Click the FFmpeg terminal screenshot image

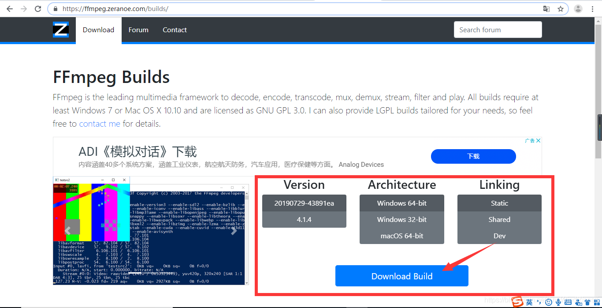coord(150,230)
